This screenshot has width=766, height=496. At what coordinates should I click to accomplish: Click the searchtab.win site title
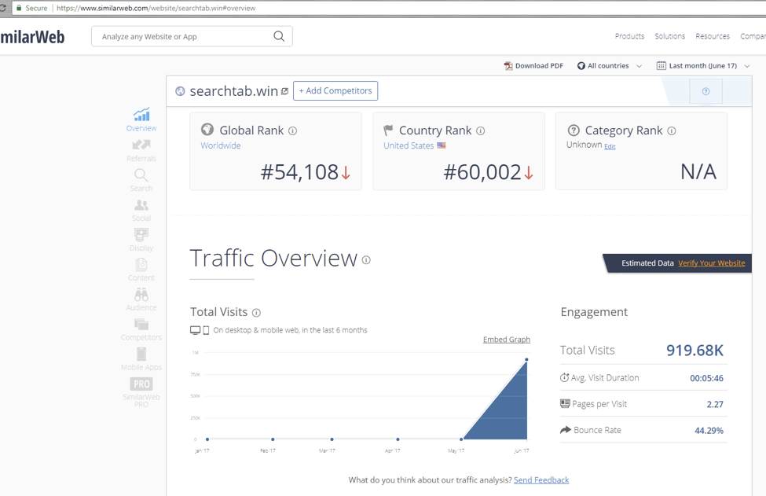(233, 91)
